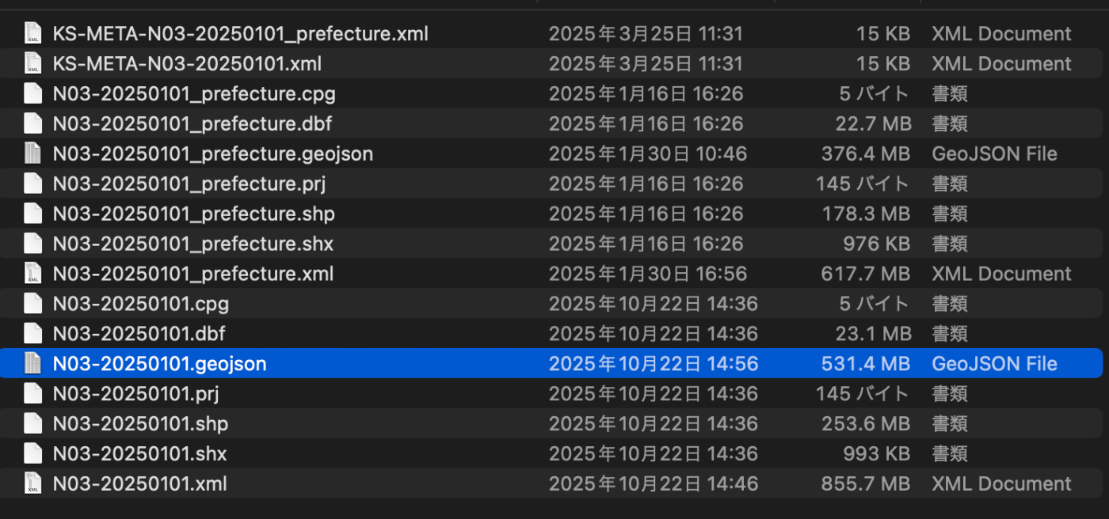This screenshot has height=519, width=1109.
Task: Click the GeoJSON File kind of selected row
Action: [995, 364]
